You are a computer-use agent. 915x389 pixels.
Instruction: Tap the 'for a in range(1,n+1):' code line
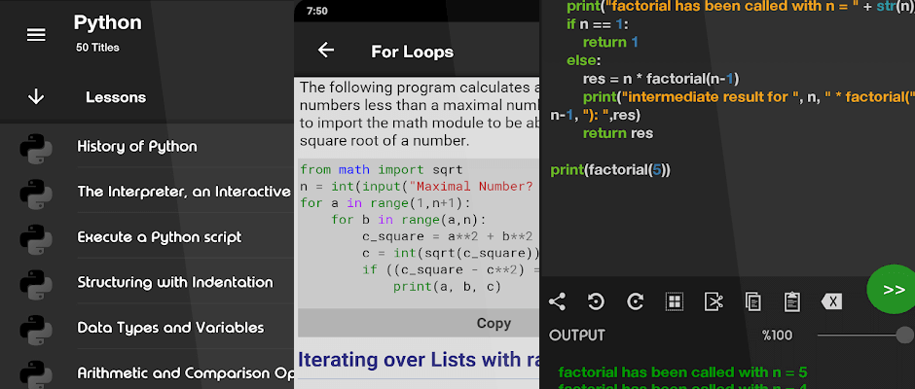point(384,203)
